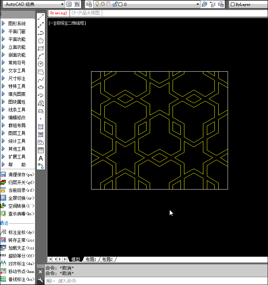Expand the 图层工具 menu group
268x285 pixels.
tap(17, 133)
